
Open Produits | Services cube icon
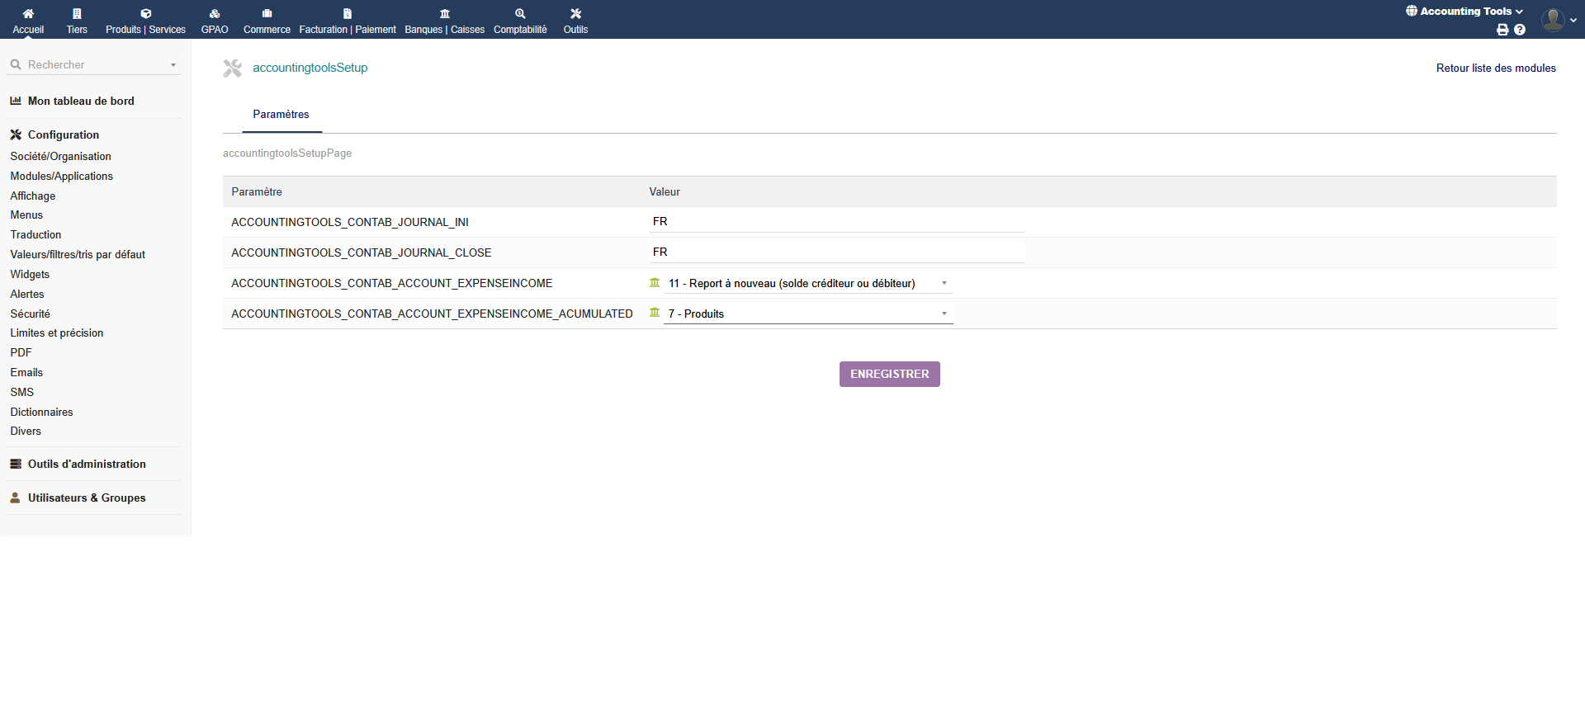[x=145, y=14]
